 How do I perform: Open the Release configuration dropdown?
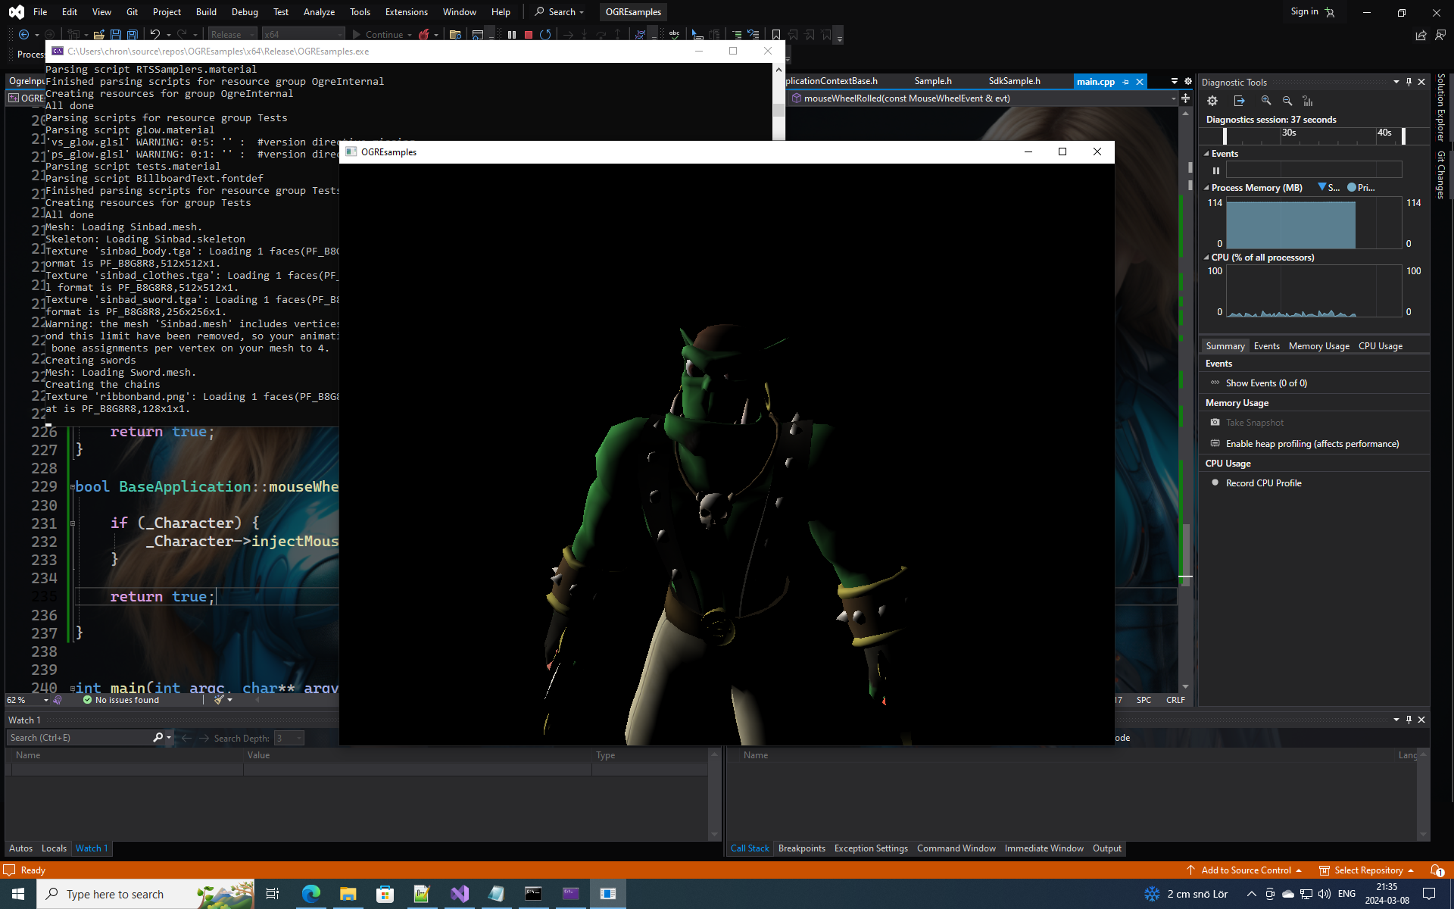coord(232,35)
